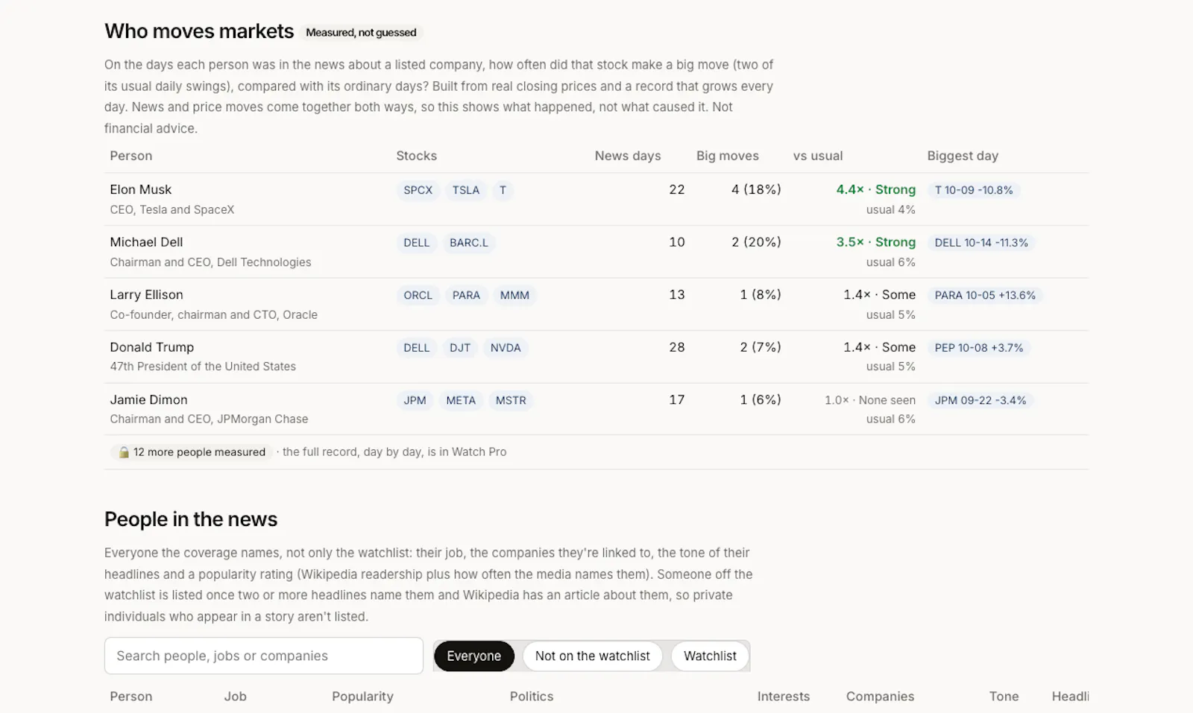
Task: Click the DJT stock tag
Action: coord(460,348)
